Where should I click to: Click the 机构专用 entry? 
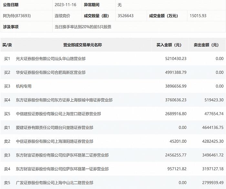(24, 86)
